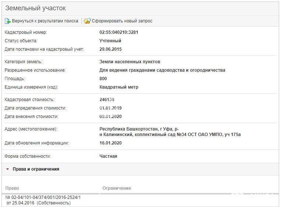The height and width of the screenshot is (207, 281).
Task: Open the 'Вернуться к результатам поиска' link
Action: tap(45, 21)
